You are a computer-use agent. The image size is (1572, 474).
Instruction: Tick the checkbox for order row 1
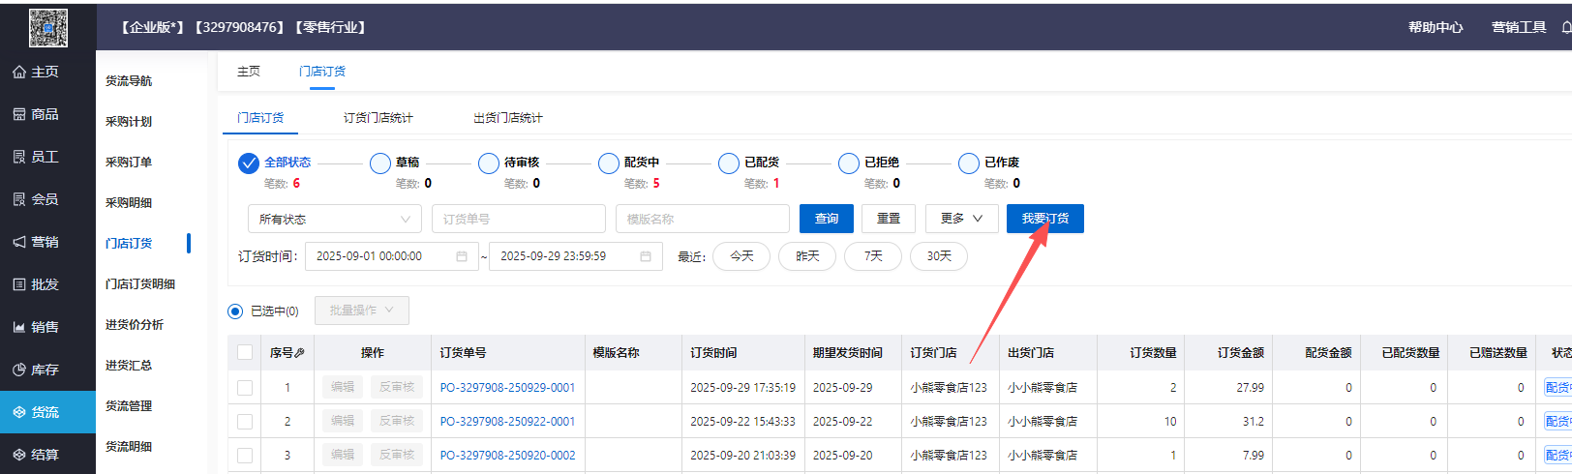click(245, 388)
